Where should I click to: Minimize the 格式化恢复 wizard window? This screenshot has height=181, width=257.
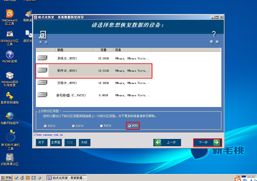point(213,17)
